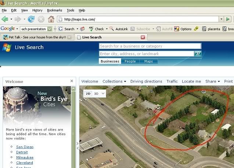Image resolution: width=234 pixels, height=168 pixels.
Task: Open the Edit menu
Action: tap(14, 10)
